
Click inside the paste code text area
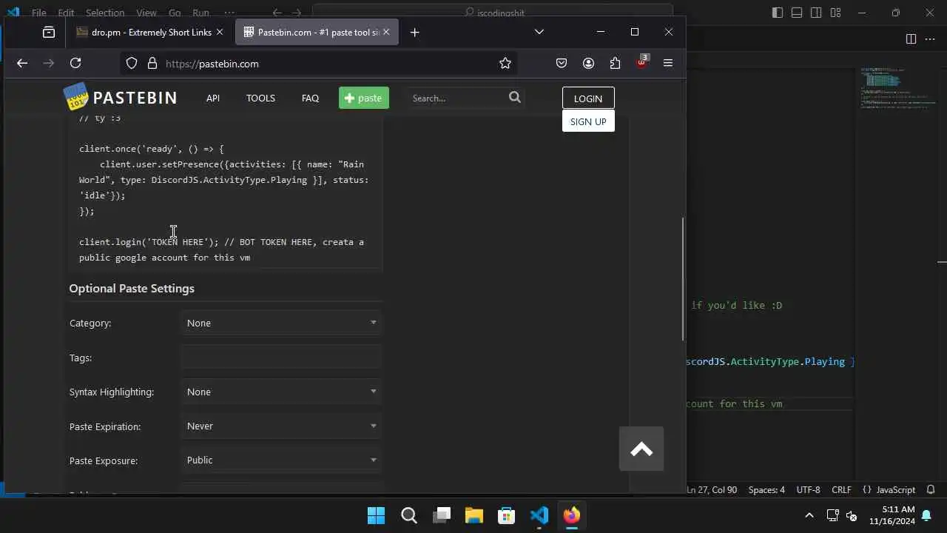click(x=226, y=192)
